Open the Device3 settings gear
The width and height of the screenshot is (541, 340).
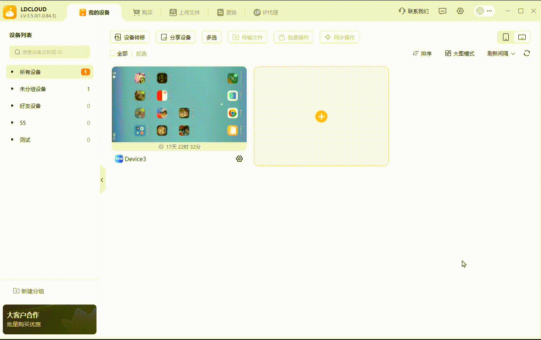point(239,159)
